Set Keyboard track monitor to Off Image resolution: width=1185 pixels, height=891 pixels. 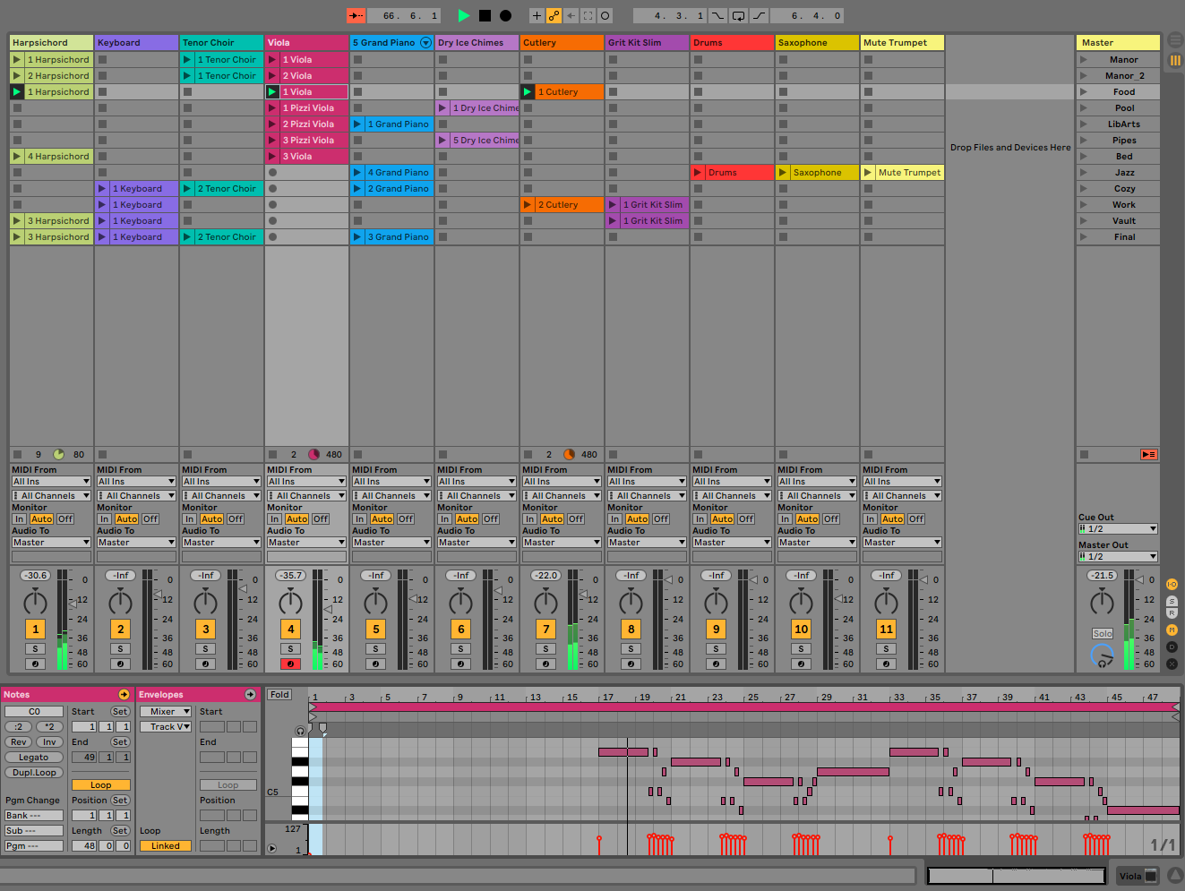[150, 518]
